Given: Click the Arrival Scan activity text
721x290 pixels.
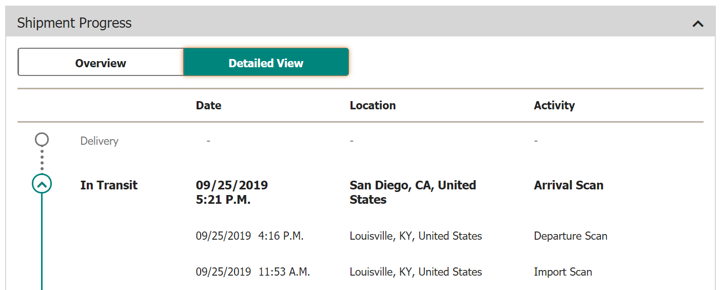Looking at the screenshot, I should 569,185.
